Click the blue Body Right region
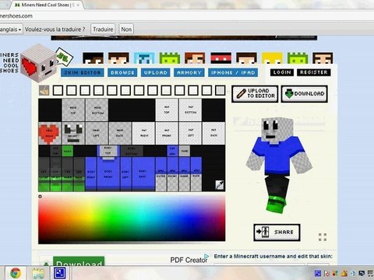The width and height of the screenshot is (374, 280). pyautogui.click(x=91, y=174)
